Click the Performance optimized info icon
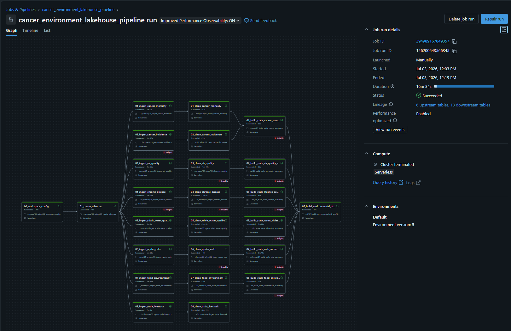The height and width of the screenshot is (331, 511). (x=395, y=120)
